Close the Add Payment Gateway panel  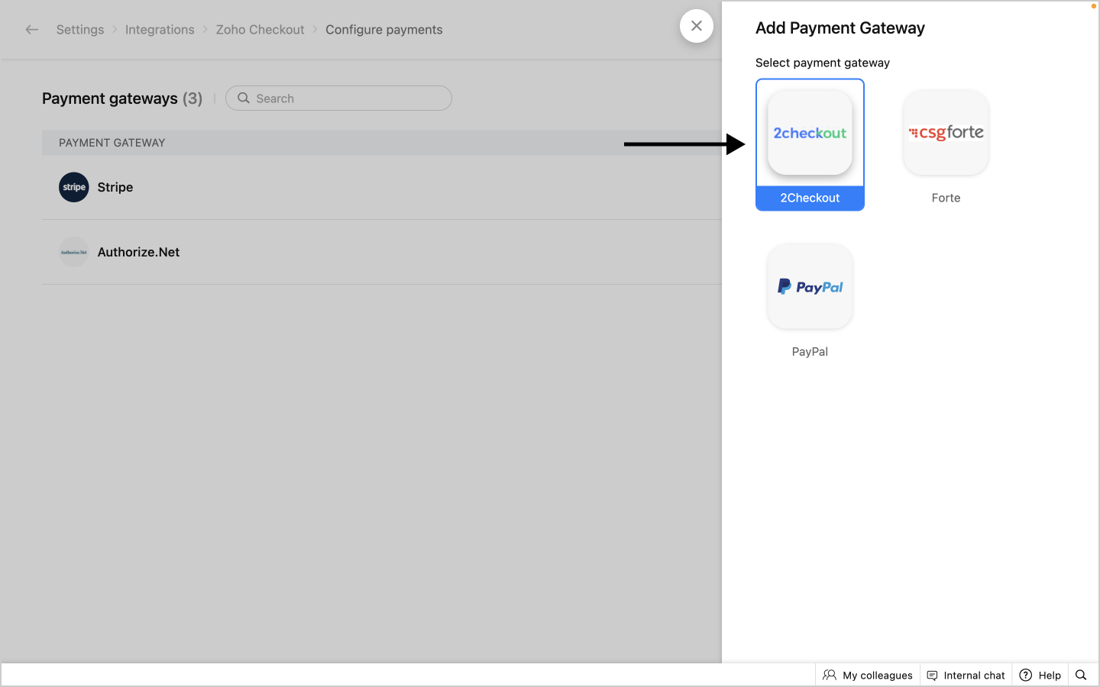[697, 26]
